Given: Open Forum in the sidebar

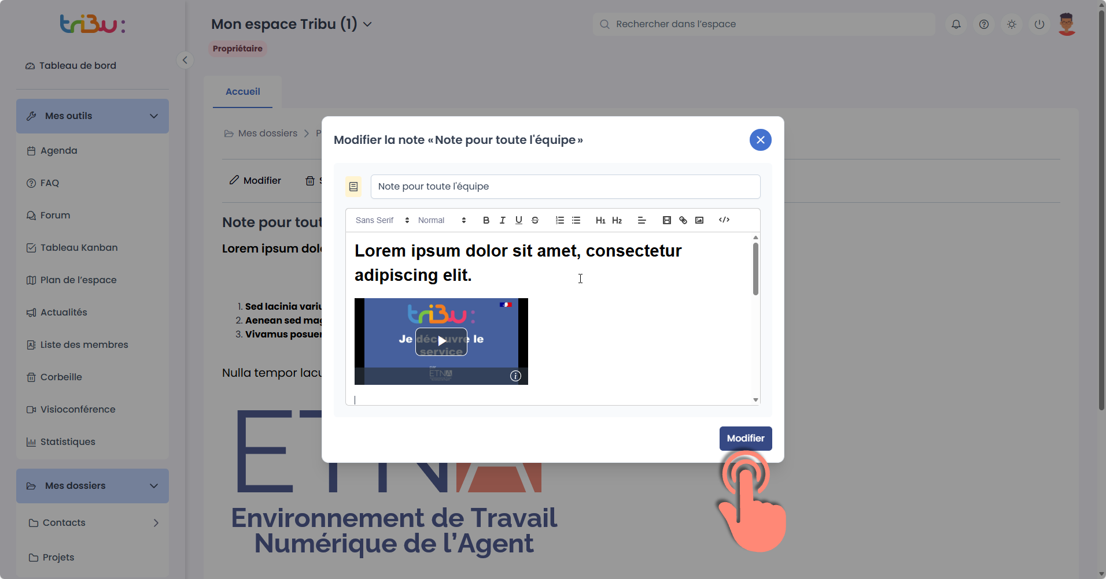Looking at the screenshot, I should pyautogui.click(x=49, y=216).
